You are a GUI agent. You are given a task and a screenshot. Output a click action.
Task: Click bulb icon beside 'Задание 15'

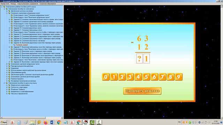point(12,41)
